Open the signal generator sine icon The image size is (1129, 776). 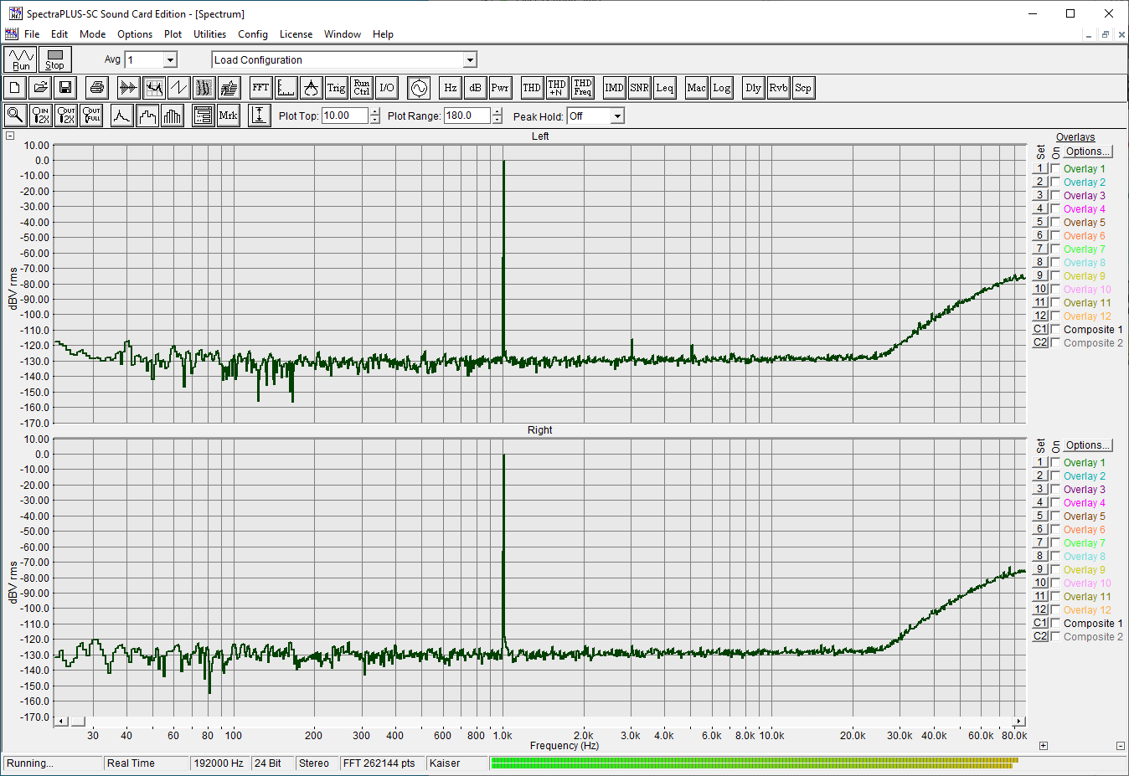pos(419,88)
